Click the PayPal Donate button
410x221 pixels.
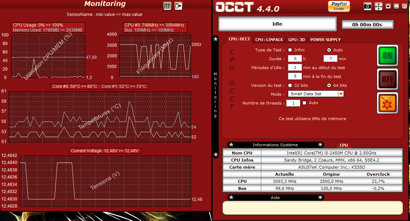point(339,6)
